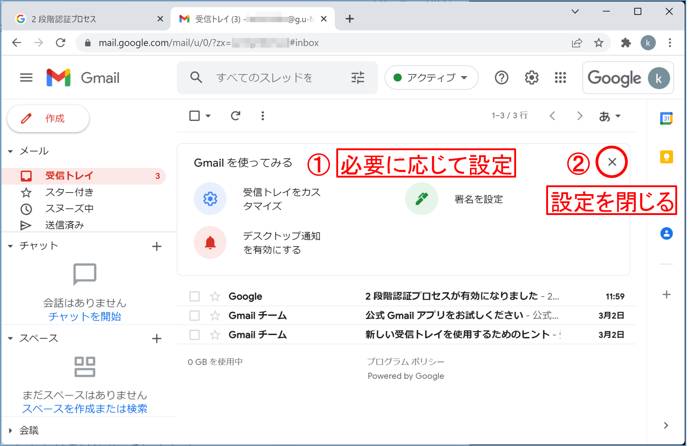Click the Gmail logo
This screenshot has height=446, width=689.
83,78
